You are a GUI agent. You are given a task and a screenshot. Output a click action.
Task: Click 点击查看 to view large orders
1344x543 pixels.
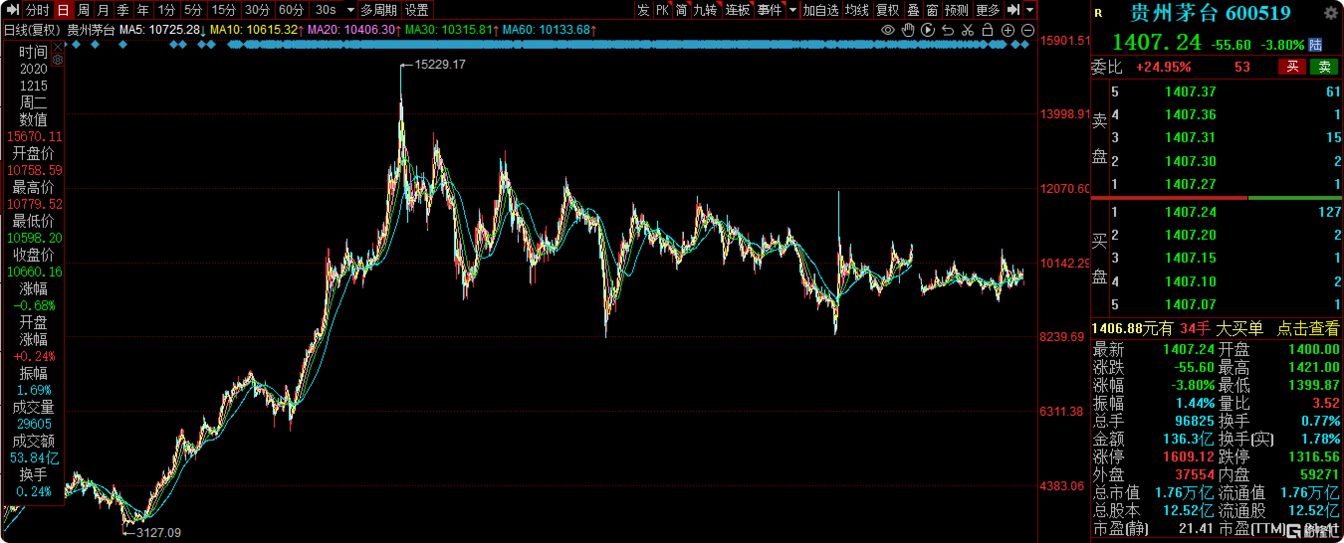point(1308,328)
